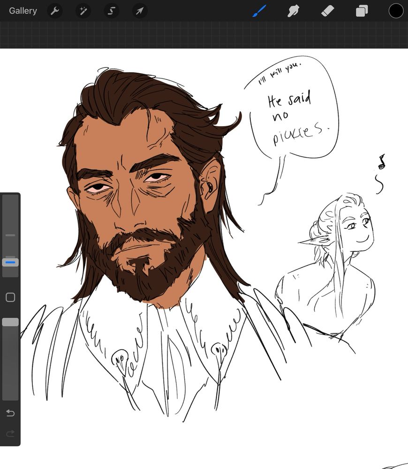Undo the last stroke
This screenshot has width=408, height=469.
(x=10, y=413)
